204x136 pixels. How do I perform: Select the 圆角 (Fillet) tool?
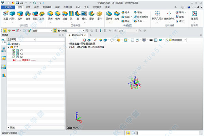pyautogui.click(x=50, y=15)
